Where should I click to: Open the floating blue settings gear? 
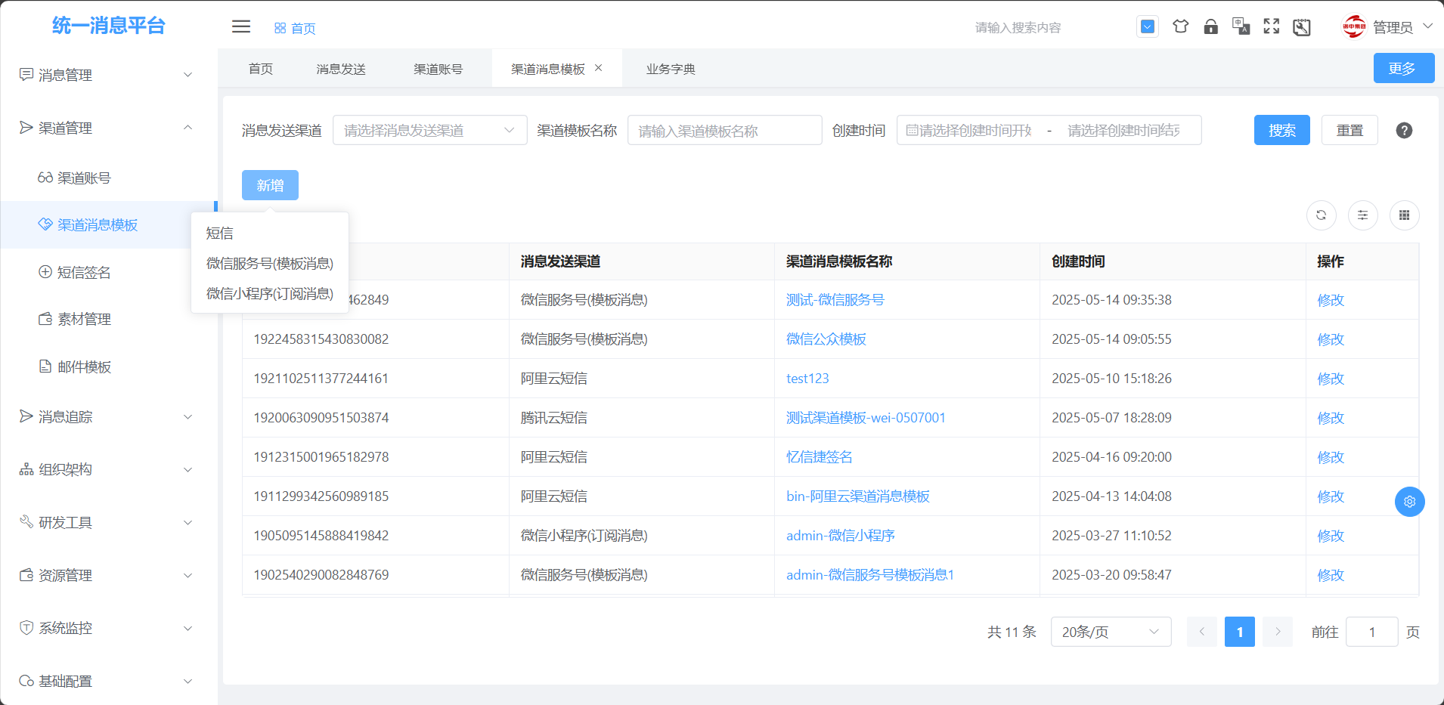coord(1409,502)
